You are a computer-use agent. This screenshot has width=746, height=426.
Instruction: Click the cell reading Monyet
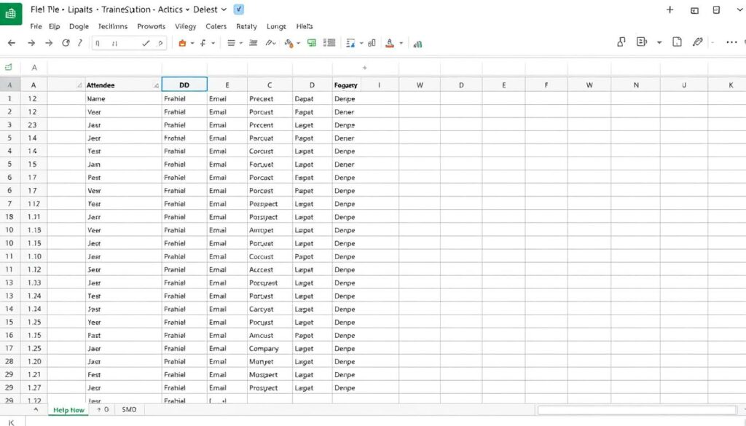pyautogui.click(x=270, y=361)
